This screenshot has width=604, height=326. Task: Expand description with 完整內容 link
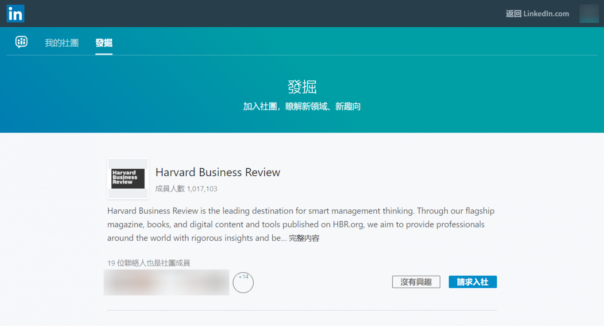[x=304, y=238]
